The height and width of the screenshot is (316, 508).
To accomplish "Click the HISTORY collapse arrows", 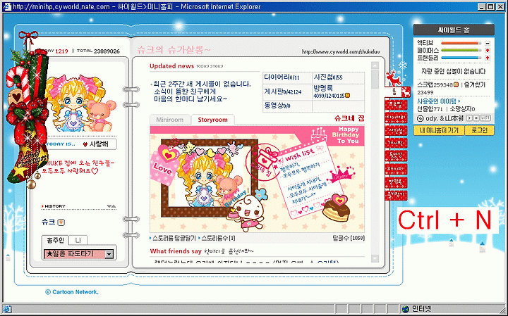I will point(111,206).
